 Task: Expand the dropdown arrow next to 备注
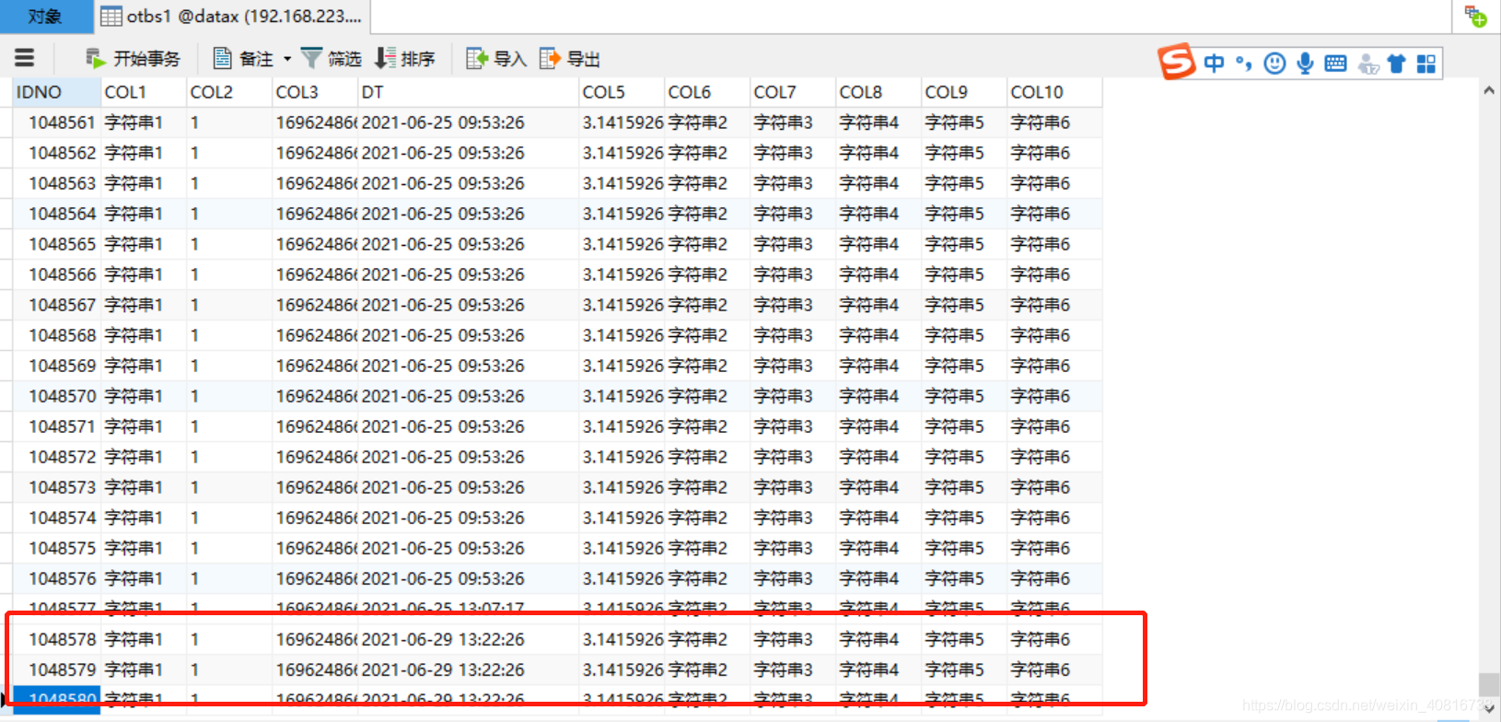[287, 59]
